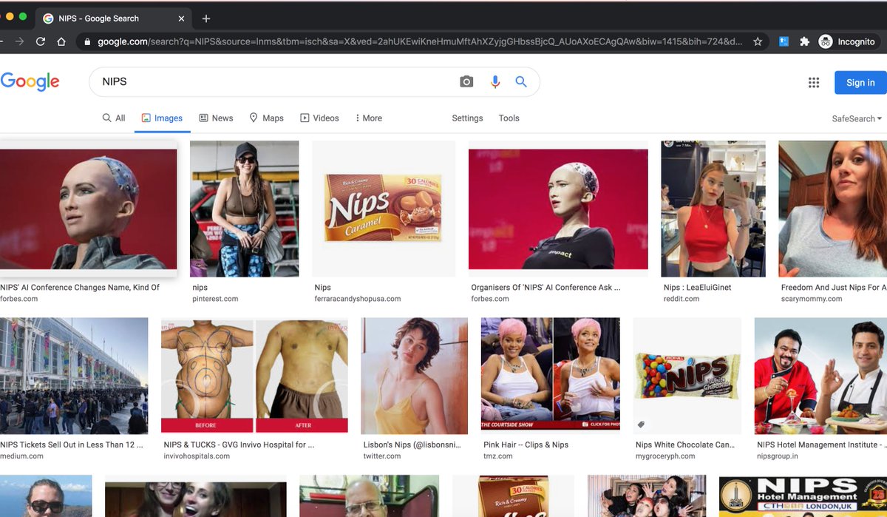Open the Forbes robot thumbnail on red background
This screenshot has width=887, height=517.
[88, 209]
